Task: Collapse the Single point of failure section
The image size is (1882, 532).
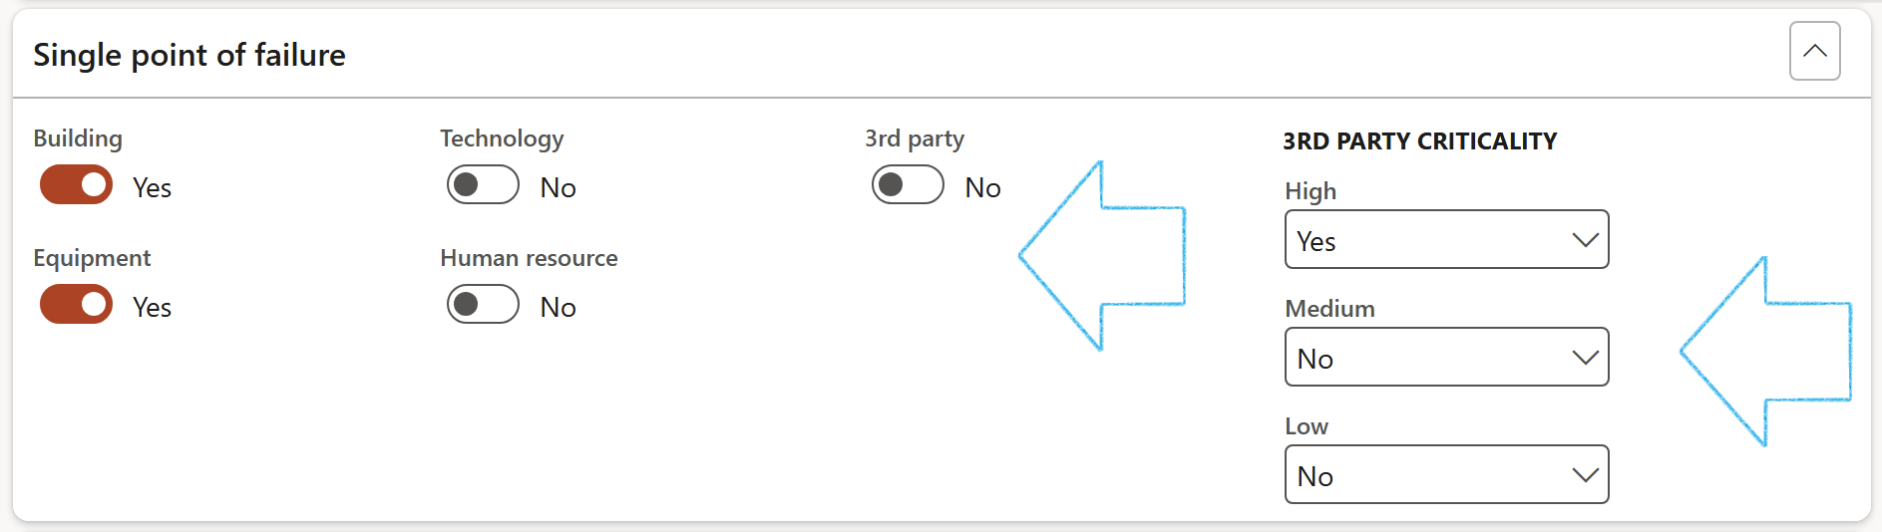Action: click(x=1814, y=51)
